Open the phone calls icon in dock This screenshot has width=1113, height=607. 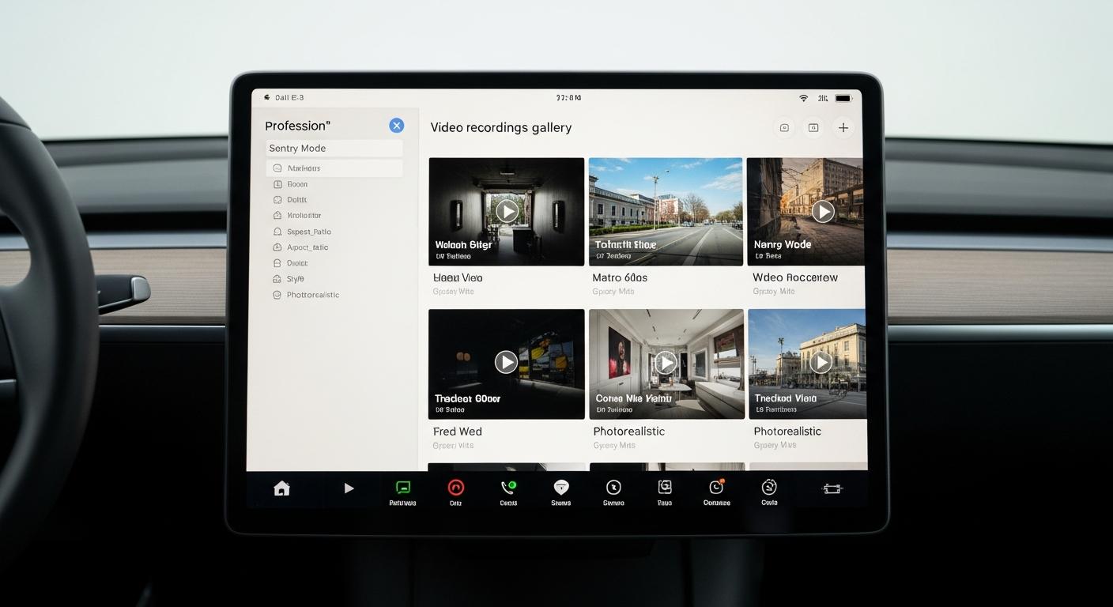[x=508, y=488]
